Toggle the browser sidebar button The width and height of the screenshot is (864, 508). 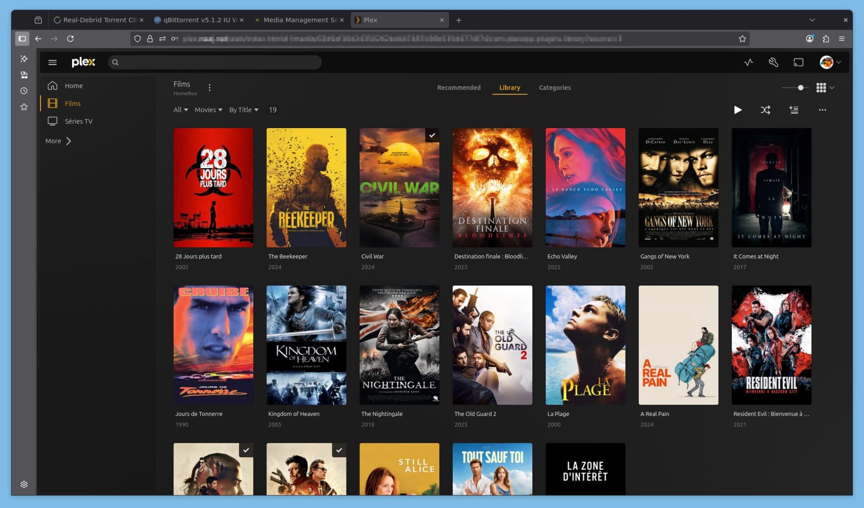[x=22, y=39]
